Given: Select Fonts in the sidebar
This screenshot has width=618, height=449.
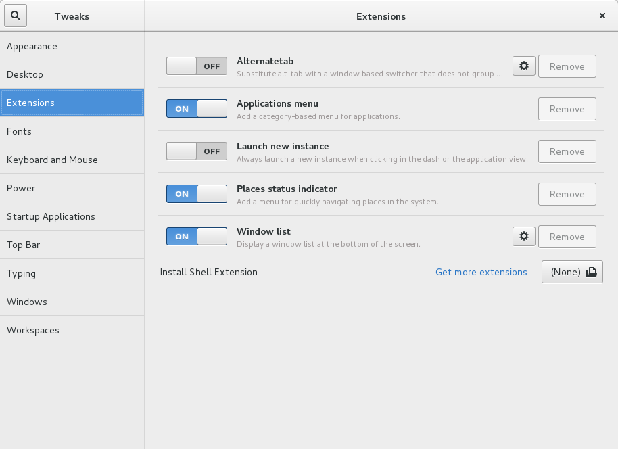Looking at the screenshot, I should 72,131.
